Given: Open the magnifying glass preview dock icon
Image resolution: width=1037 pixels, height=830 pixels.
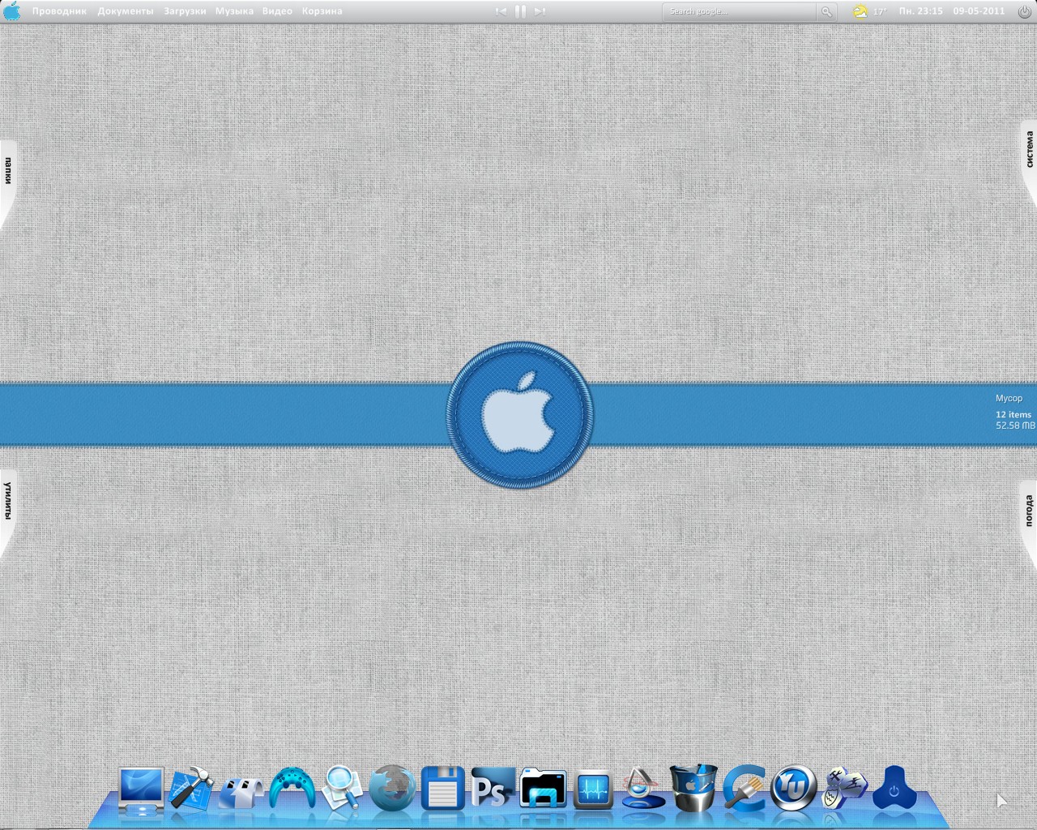Looking at the screenshot, I should tap(342, 788).
